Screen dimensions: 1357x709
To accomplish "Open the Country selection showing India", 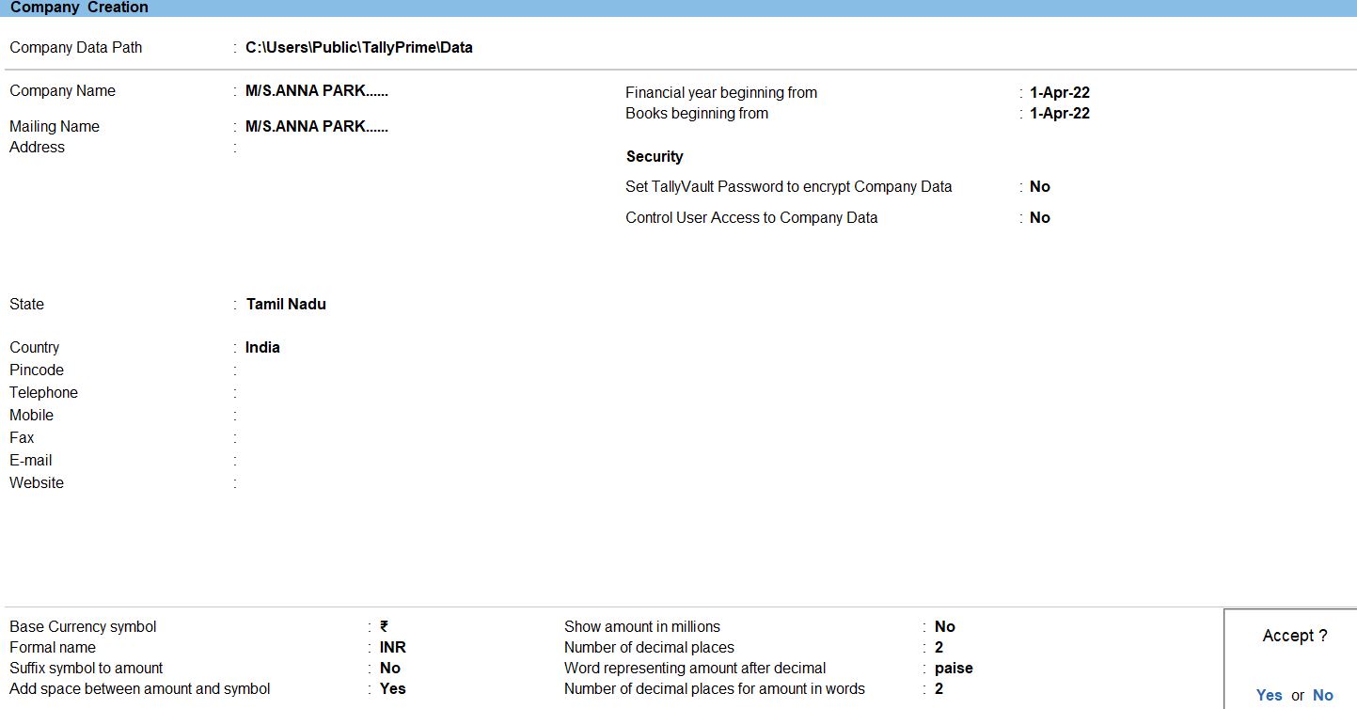I will coord(262,348).
